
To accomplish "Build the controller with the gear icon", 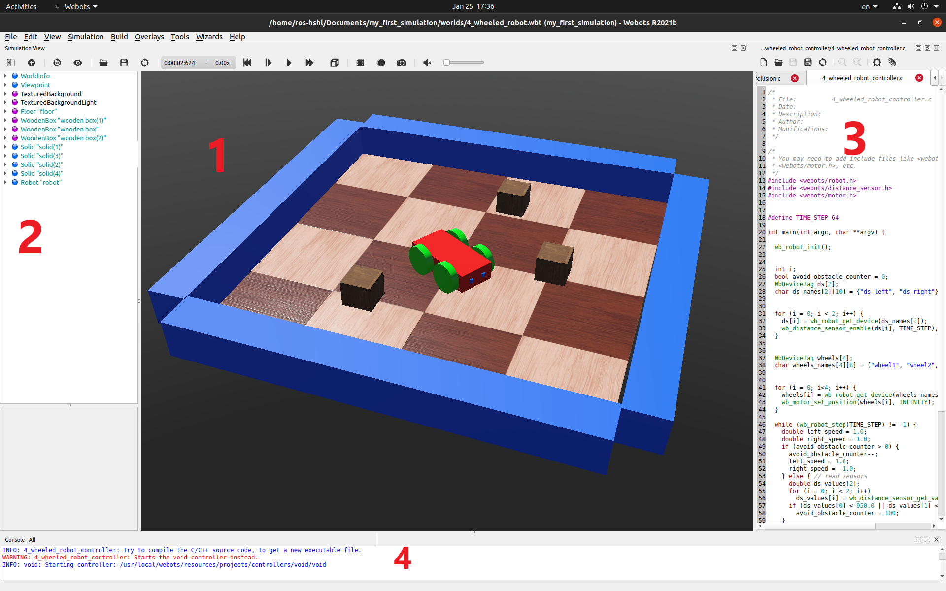I will pos(877,62).
